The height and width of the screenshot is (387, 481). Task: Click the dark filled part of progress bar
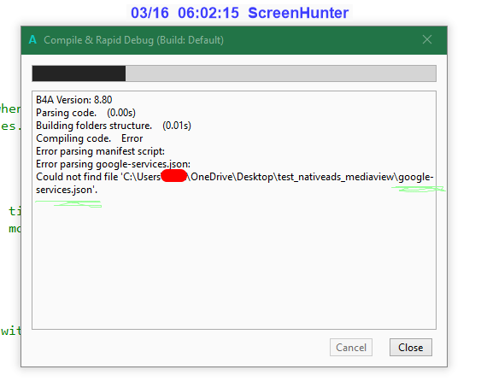coord(79,73)
